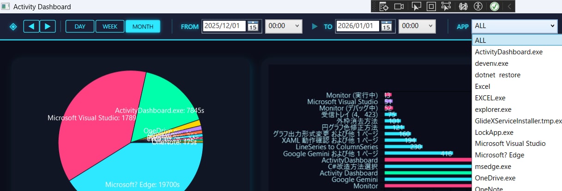562x191 pixels.
Task: Switch the range to DAY
Action: [80, 26]
